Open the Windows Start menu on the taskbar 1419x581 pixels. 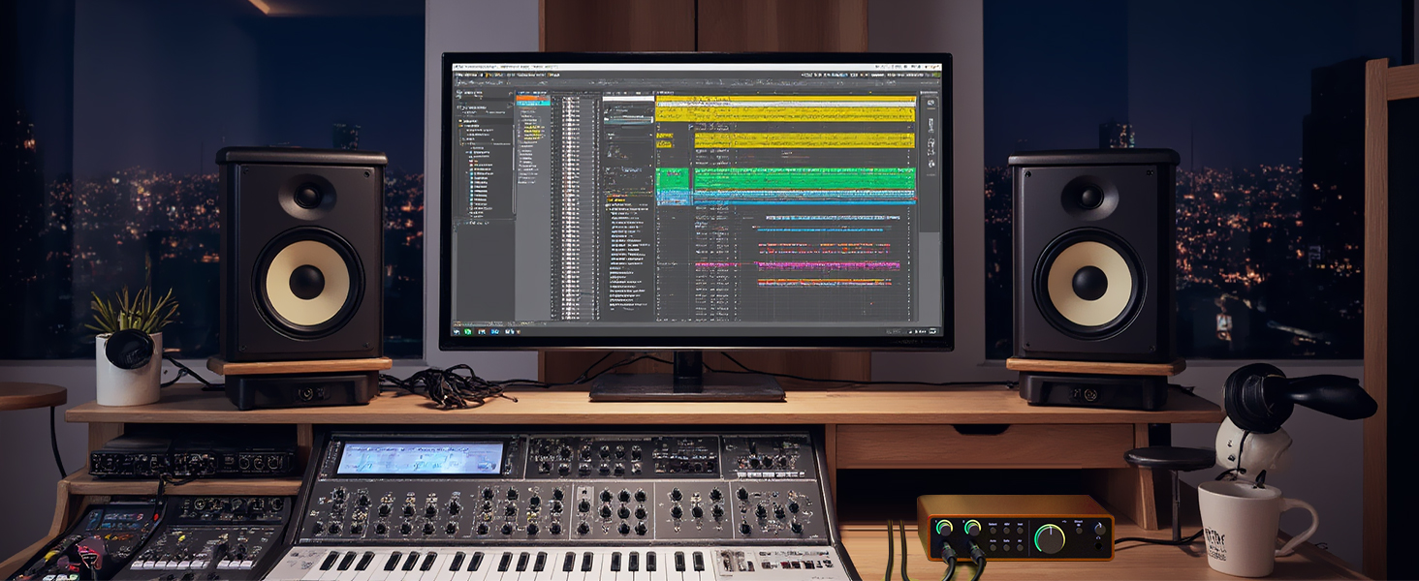[x=456, y=331]
